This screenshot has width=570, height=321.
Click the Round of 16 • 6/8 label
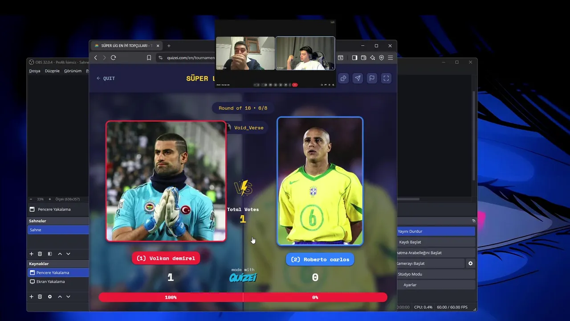(243, 108)
